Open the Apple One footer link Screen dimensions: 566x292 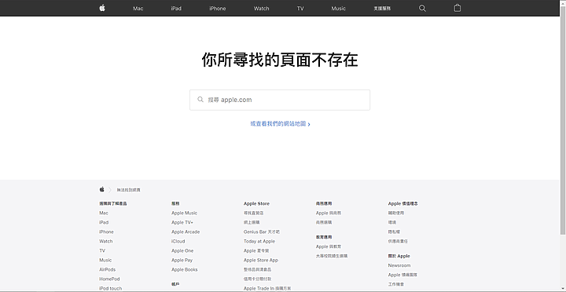click(x=182, y=250)
